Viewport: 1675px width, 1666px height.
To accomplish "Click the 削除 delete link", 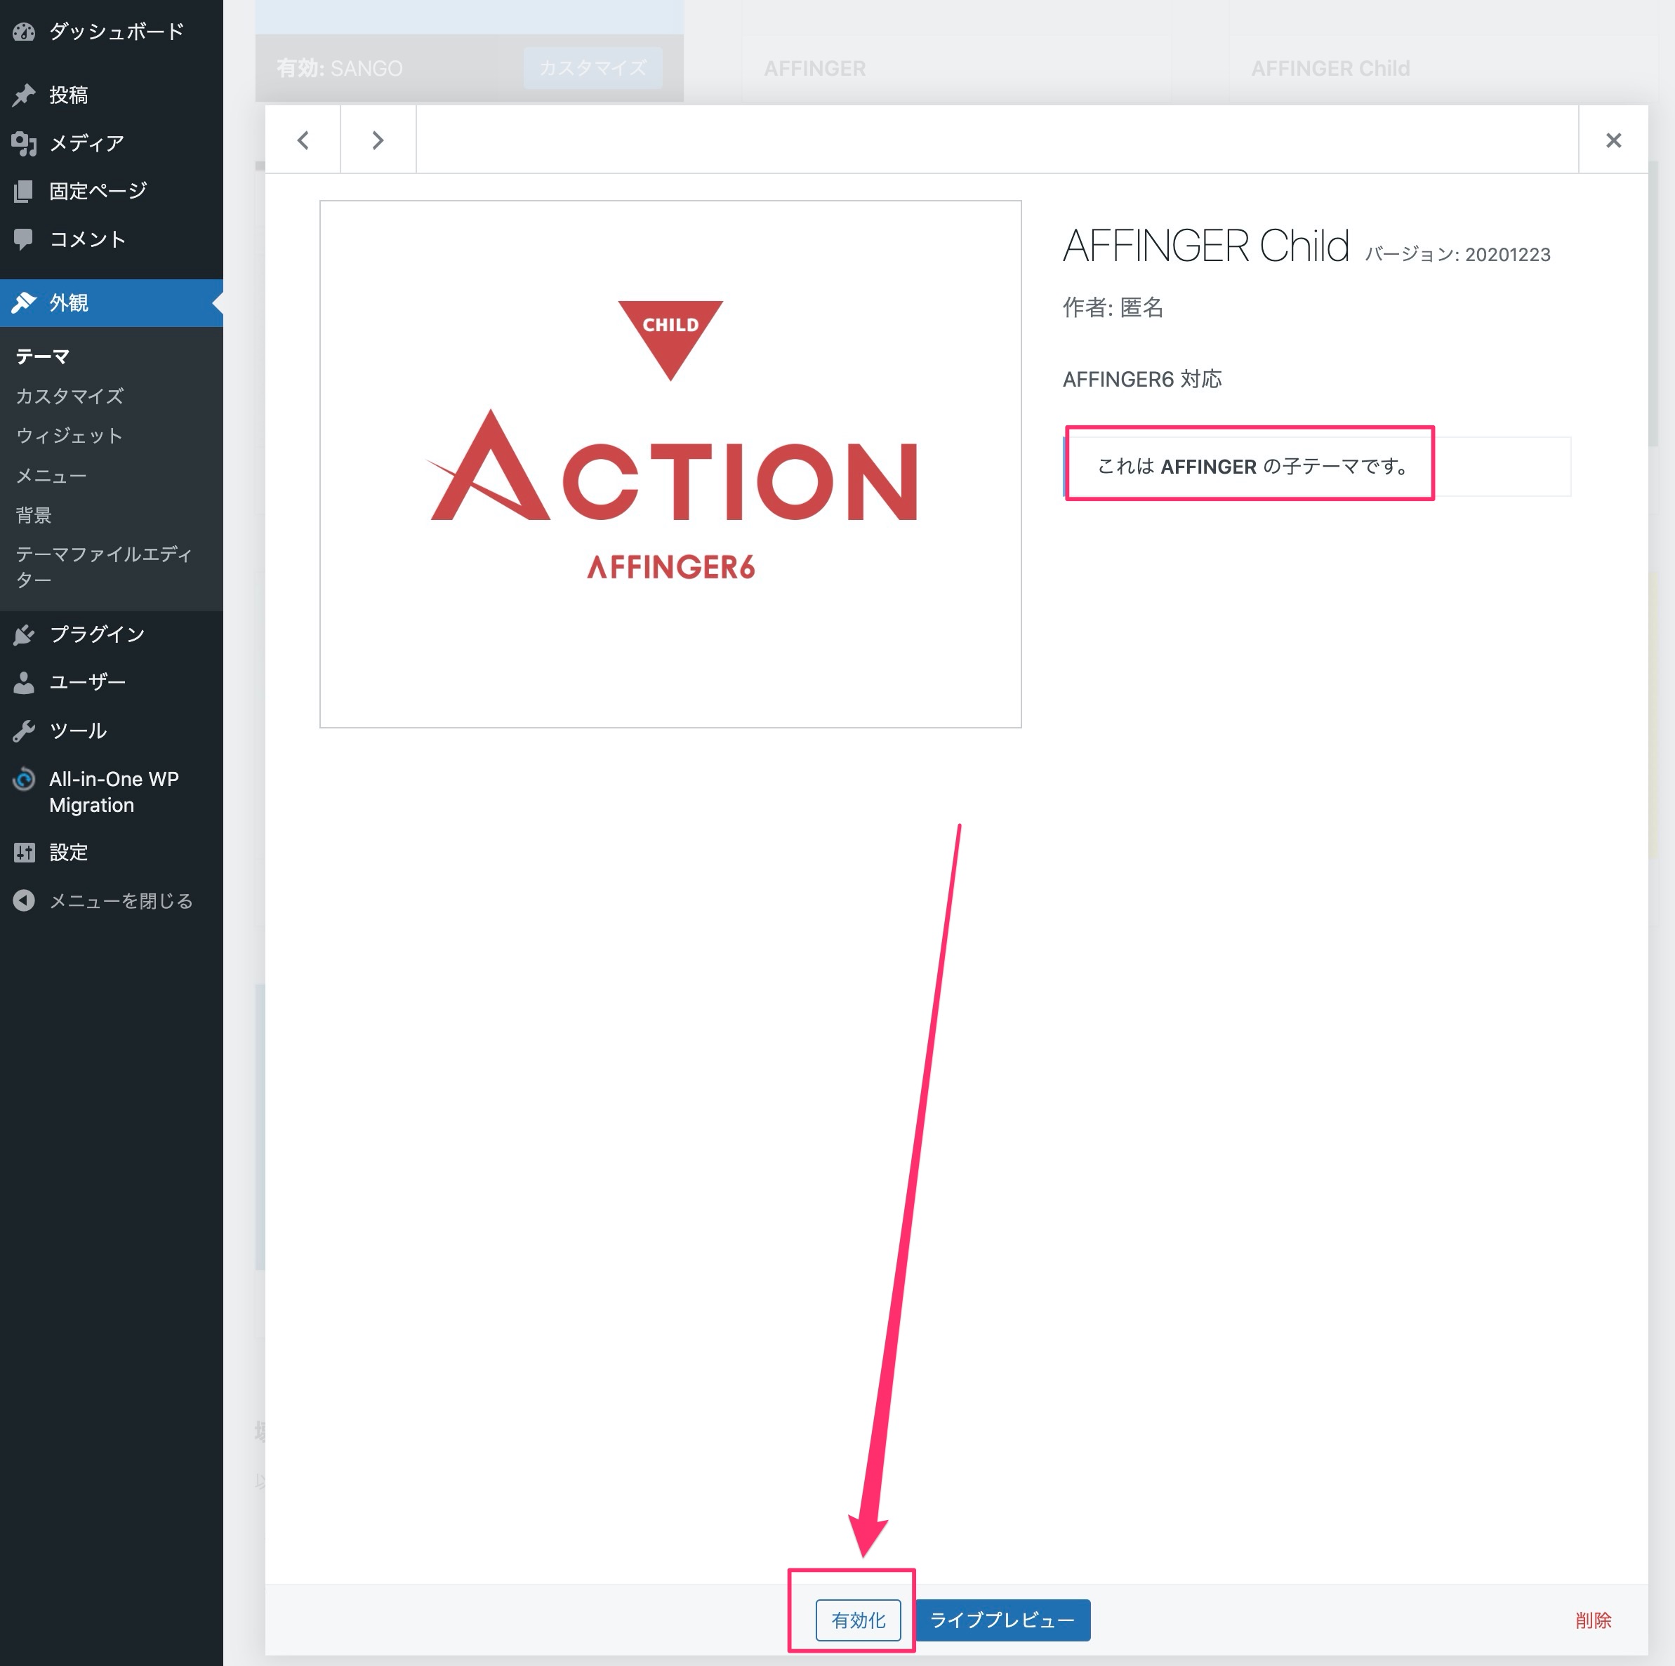I will point(1594,1620).
